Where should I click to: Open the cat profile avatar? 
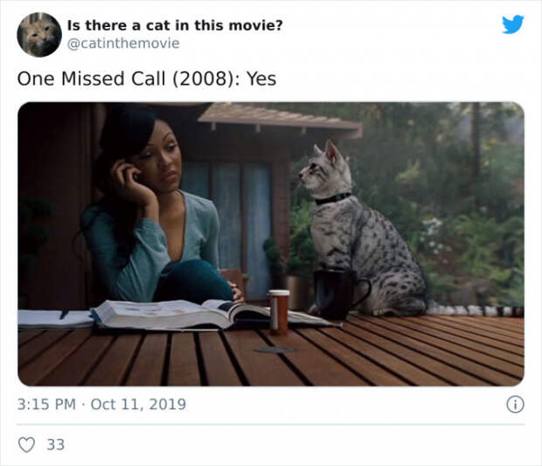39,35
